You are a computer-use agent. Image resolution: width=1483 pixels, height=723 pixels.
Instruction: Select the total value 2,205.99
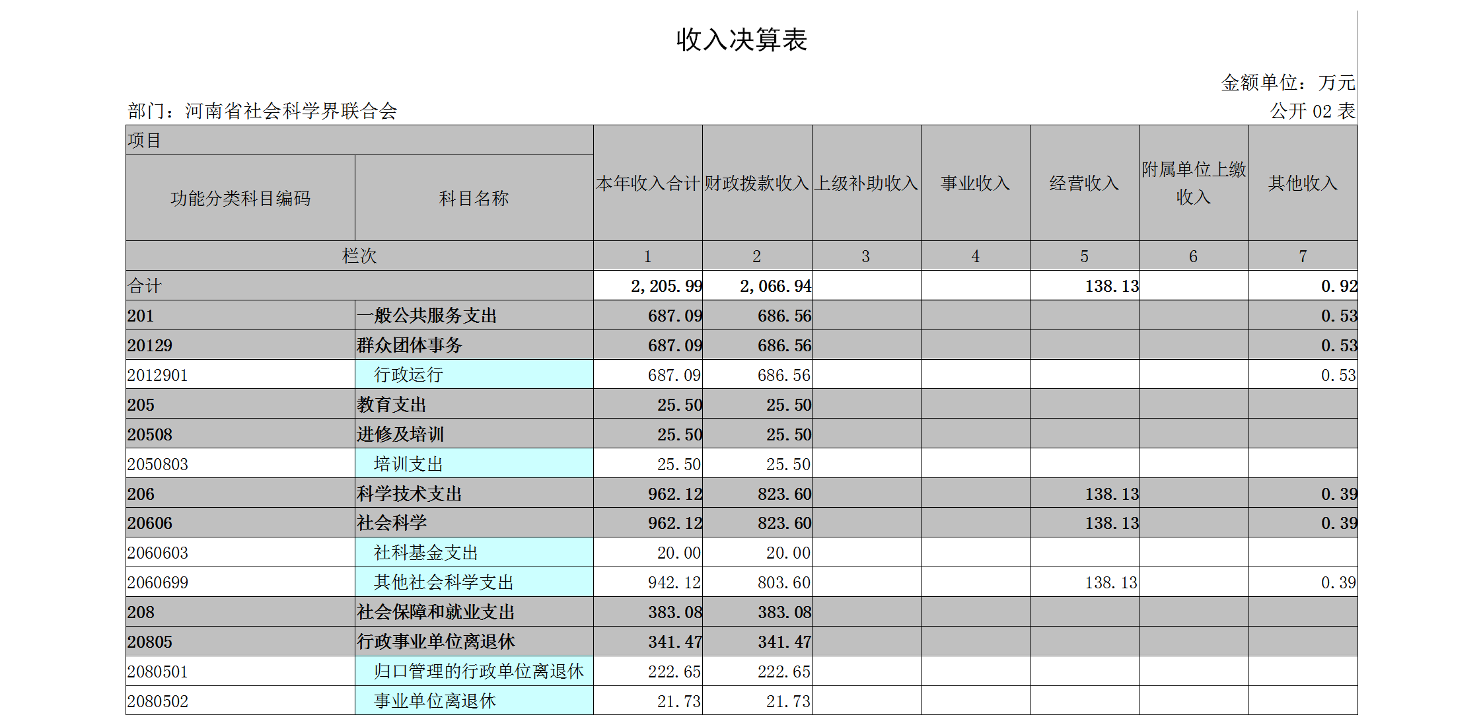point(666,286)
